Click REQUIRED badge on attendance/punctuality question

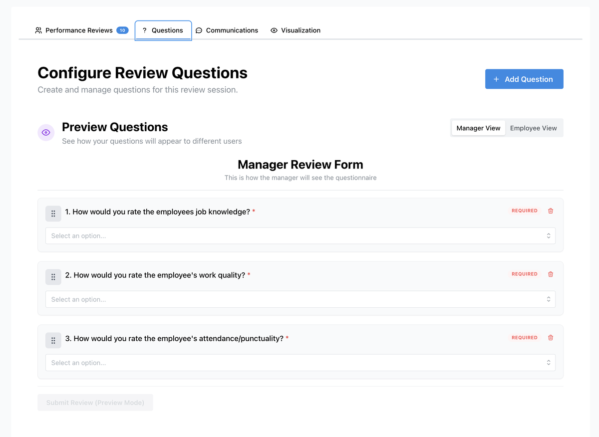coord(524,338)
